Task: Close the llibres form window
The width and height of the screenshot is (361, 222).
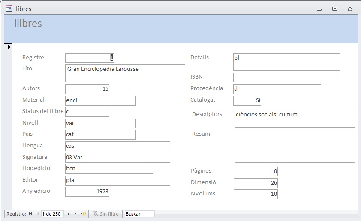Action: coord(350,9)
